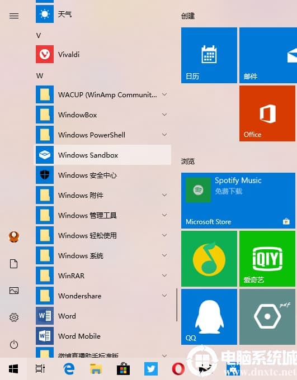Expand the Windows 附件 folder chevron
297x380 pixels.
coord(164,195)
